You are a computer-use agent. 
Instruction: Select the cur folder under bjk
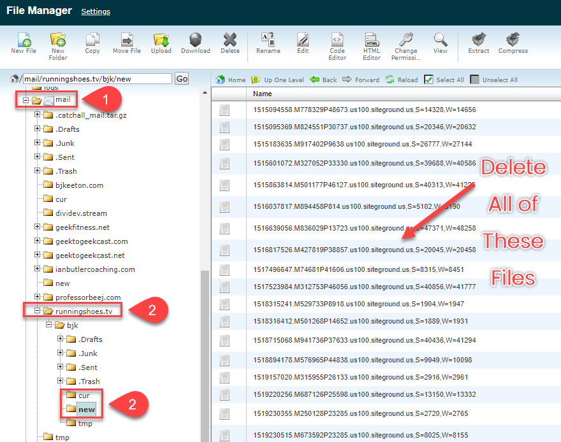[x=84, y=396]
